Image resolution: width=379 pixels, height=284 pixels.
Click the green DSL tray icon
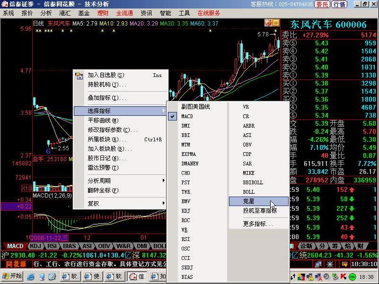[x=353, y=277]
